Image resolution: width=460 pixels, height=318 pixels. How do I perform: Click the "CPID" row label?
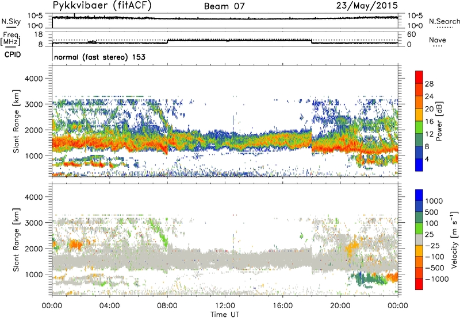[13, 55]
